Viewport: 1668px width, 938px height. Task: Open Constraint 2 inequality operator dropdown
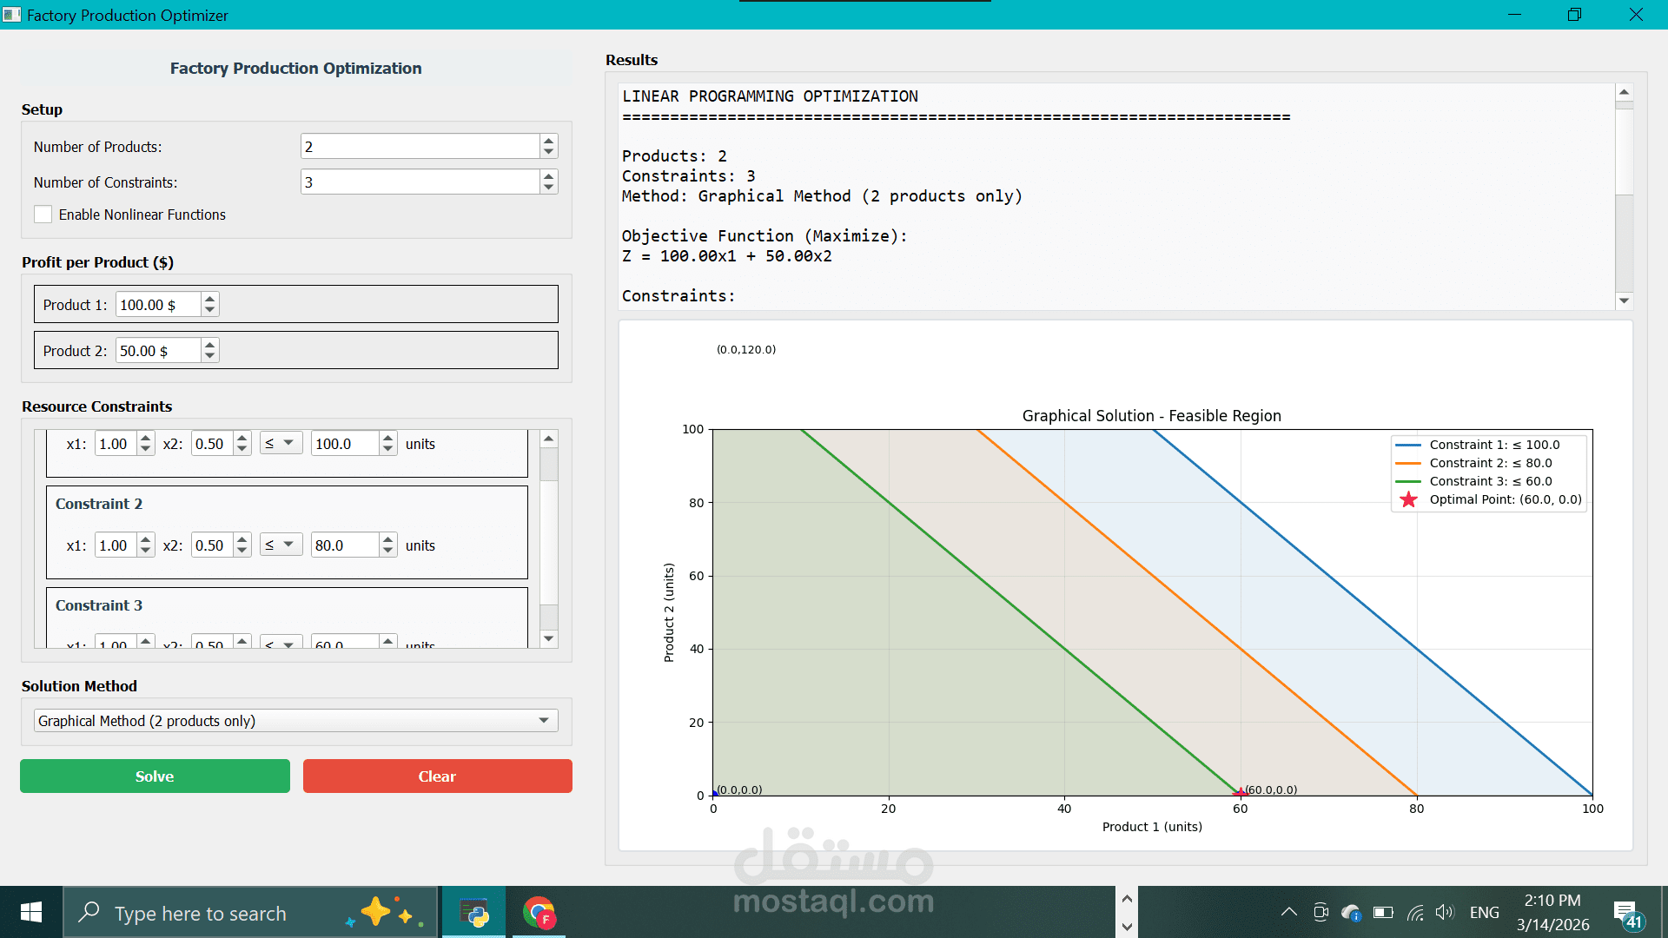click(x=281, y=545)
